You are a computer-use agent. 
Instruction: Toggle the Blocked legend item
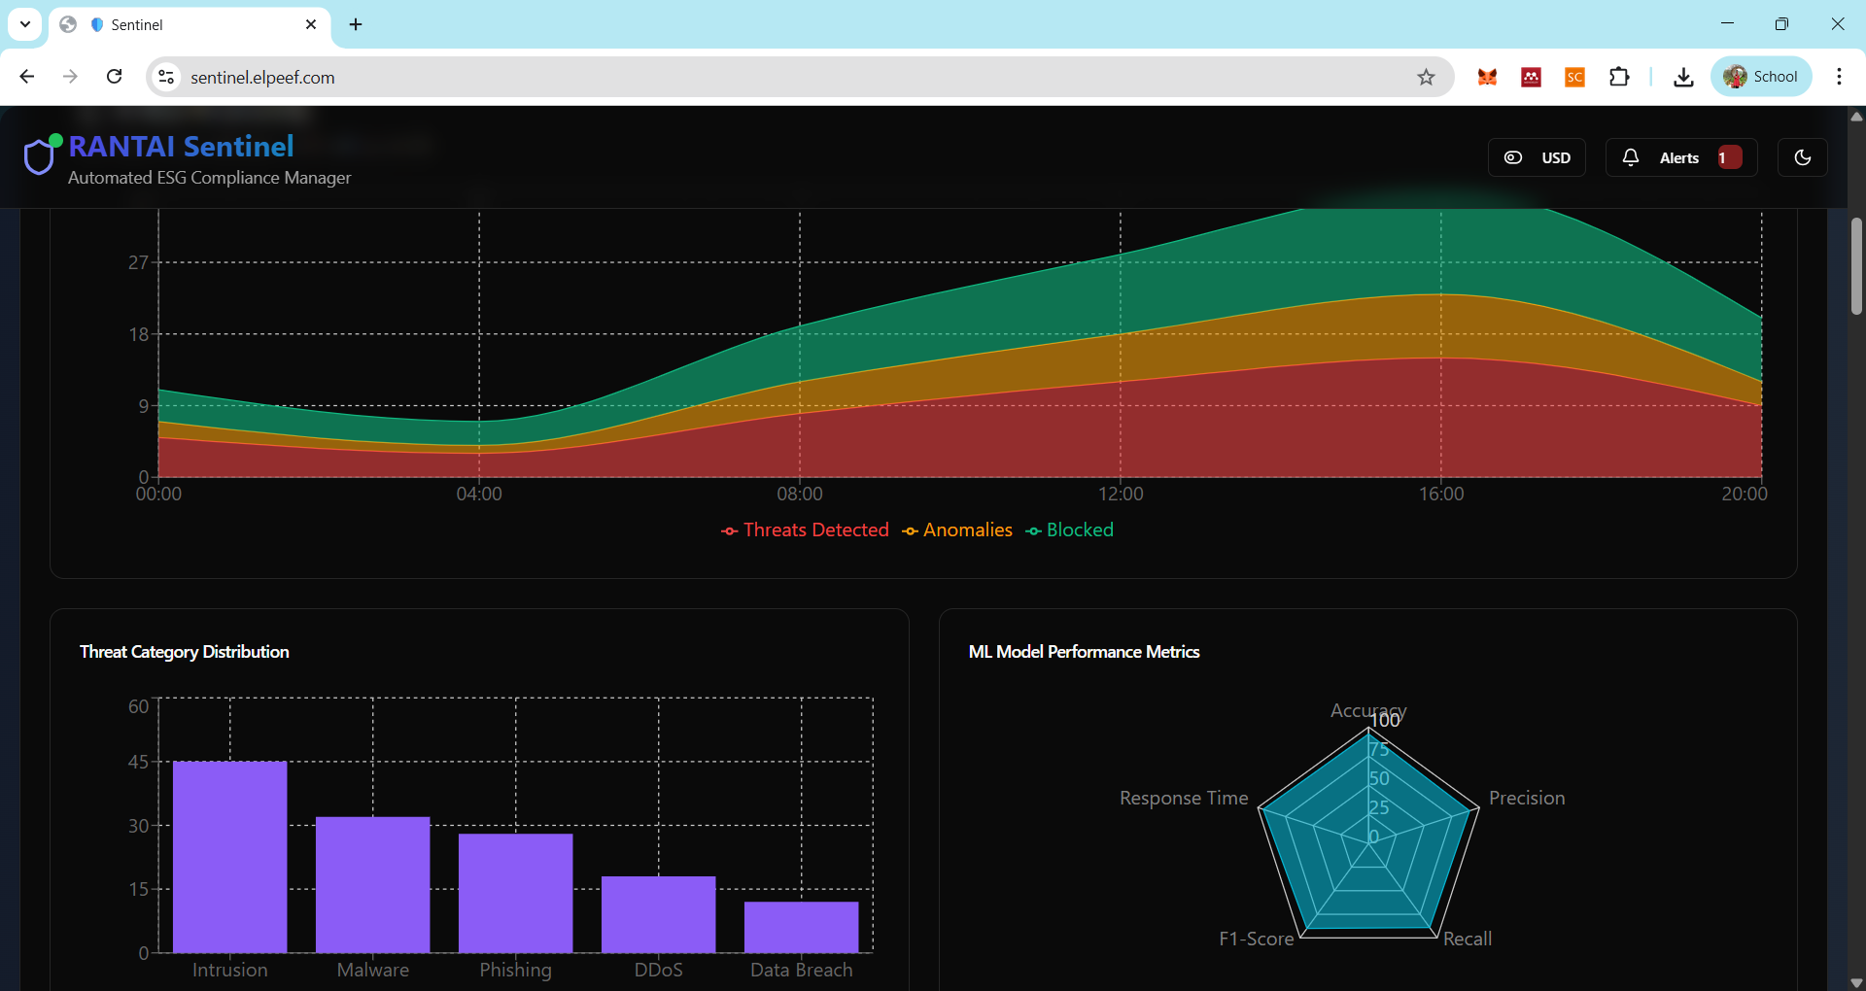(1069, 530)
